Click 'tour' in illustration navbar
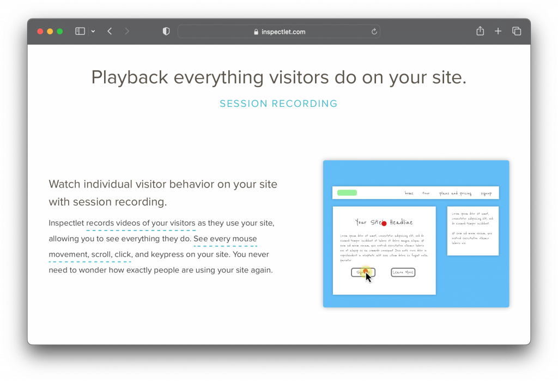Screen dimensions: 558x381 point(426,193)
